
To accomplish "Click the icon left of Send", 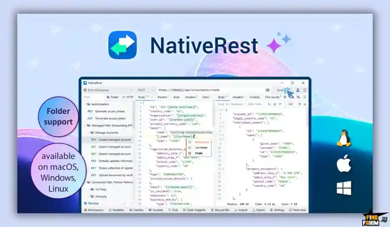I will click(267, 90).
